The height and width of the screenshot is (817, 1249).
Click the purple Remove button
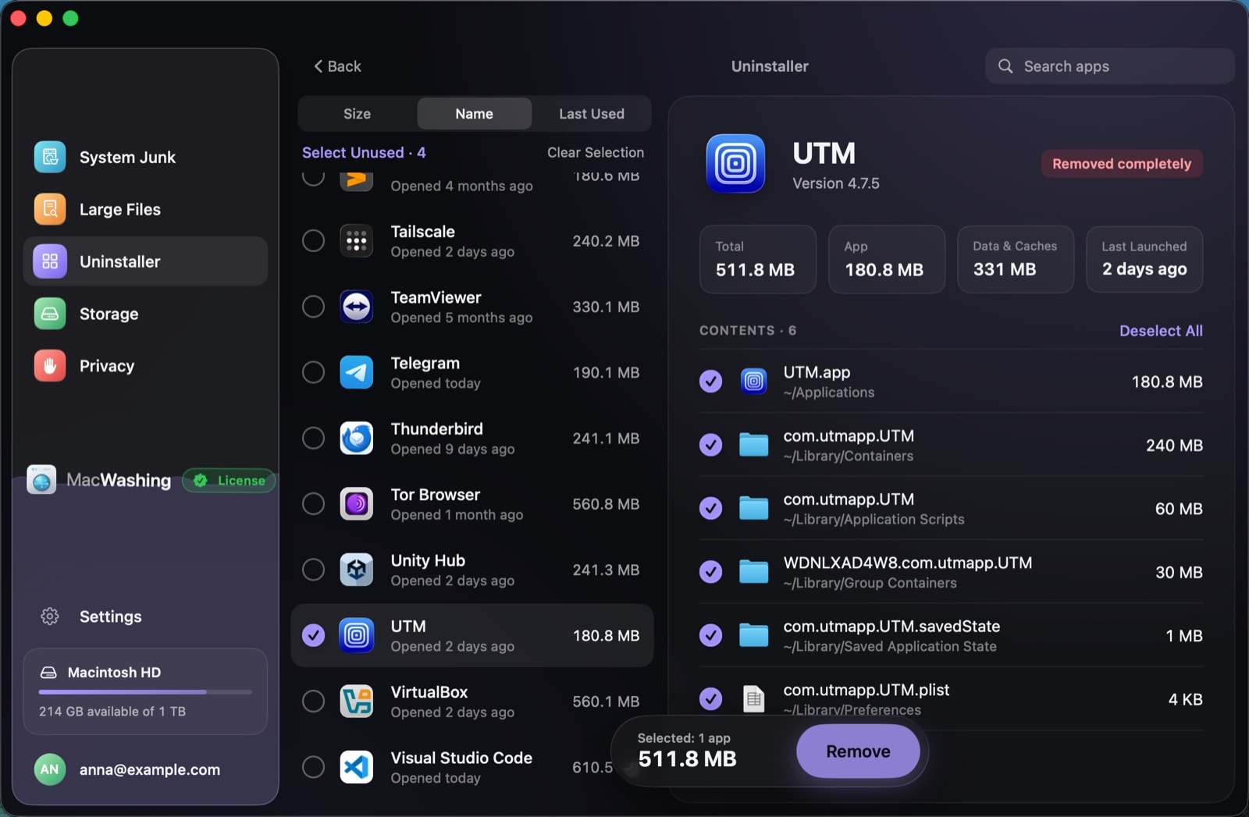858,751
